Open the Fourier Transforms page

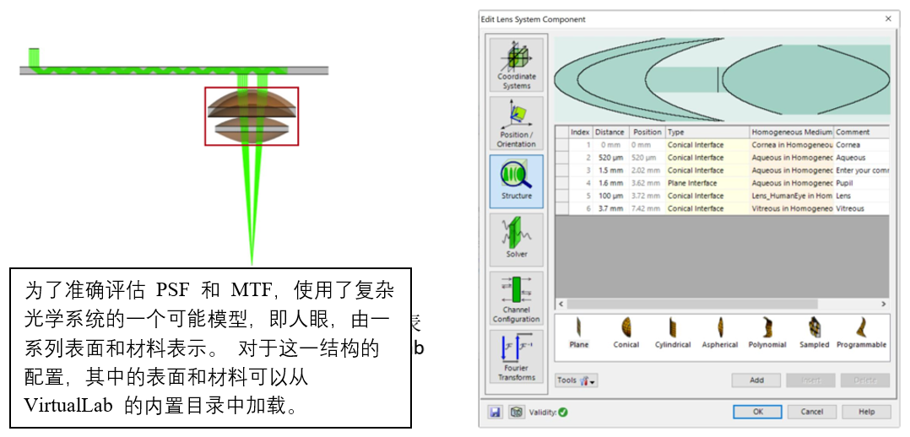pyautogui.click(x=517, y=356)
